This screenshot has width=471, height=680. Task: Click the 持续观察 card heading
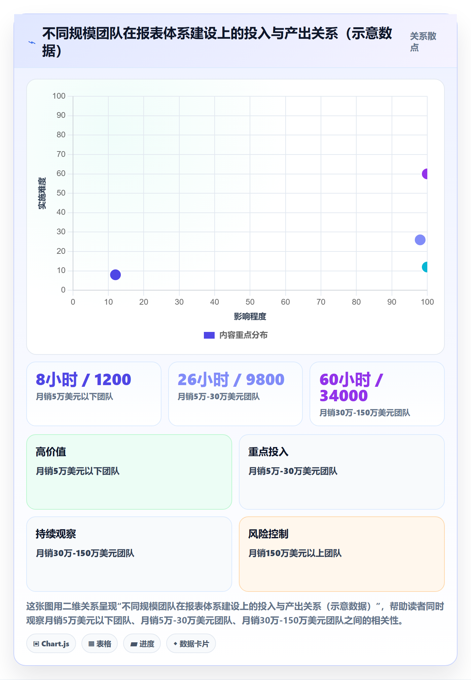(x=56, y=534)
